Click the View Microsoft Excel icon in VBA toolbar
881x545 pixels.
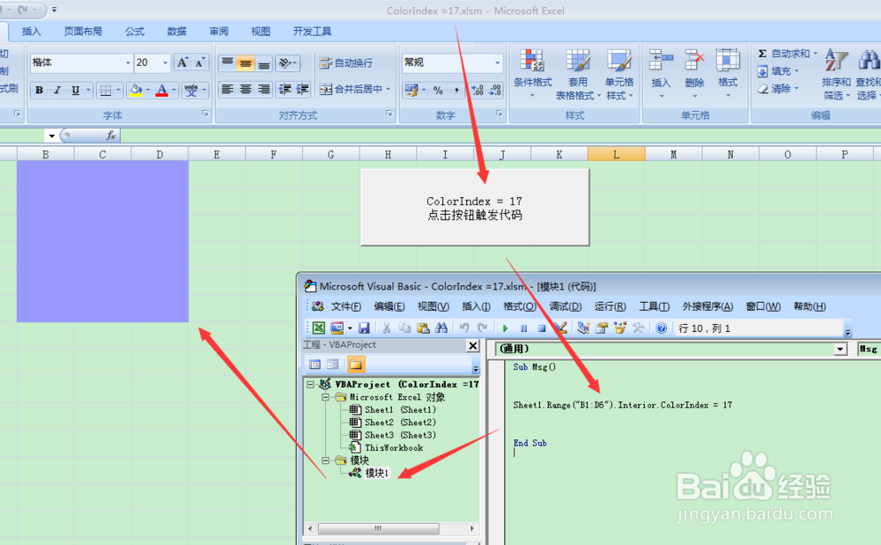319,328
